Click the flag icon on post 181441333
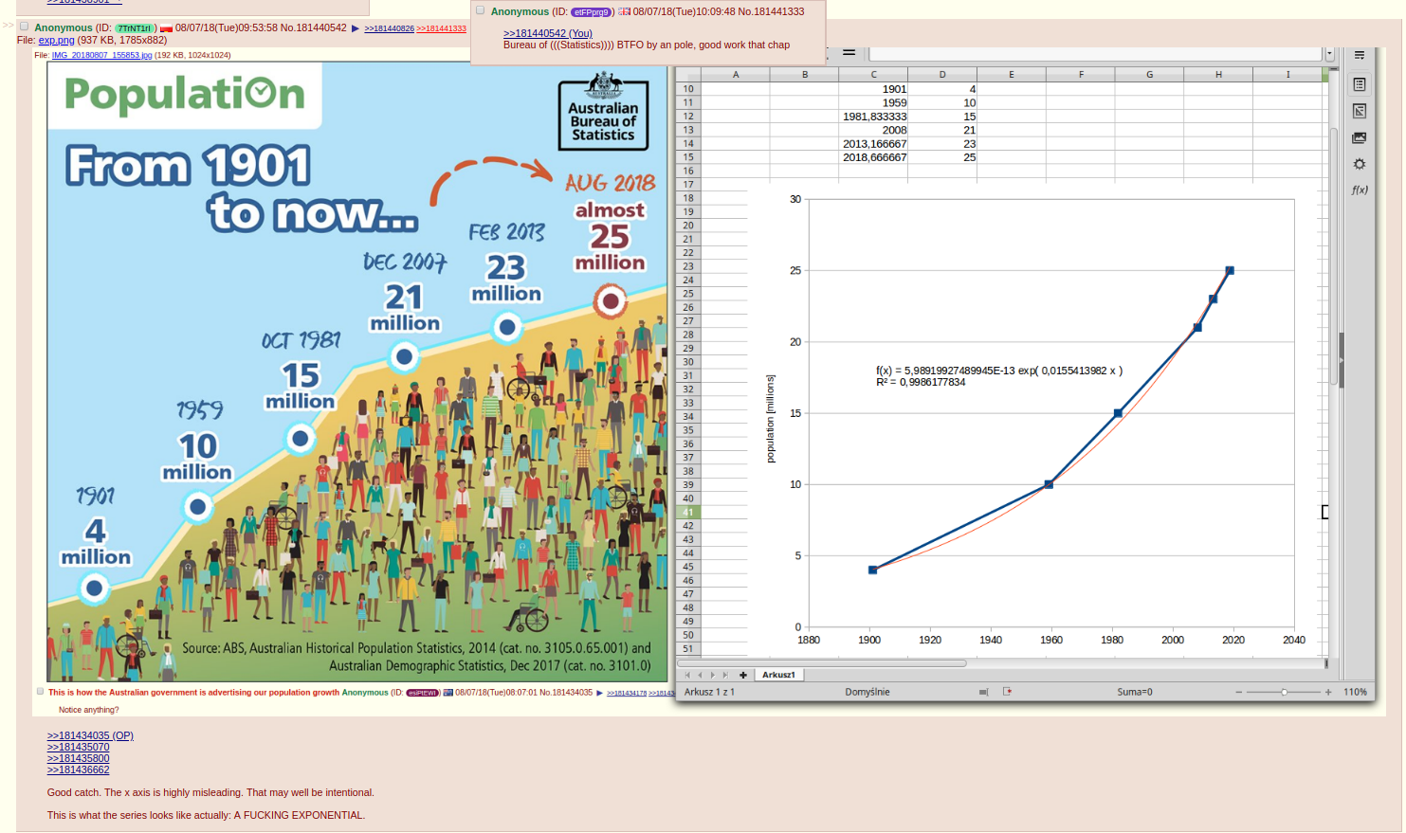The width and height of the screenshot is (1406, 833). click(625, 11)
